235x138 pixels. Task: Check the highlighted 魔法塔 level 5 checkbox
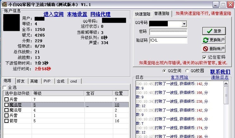tap(6, 105)
